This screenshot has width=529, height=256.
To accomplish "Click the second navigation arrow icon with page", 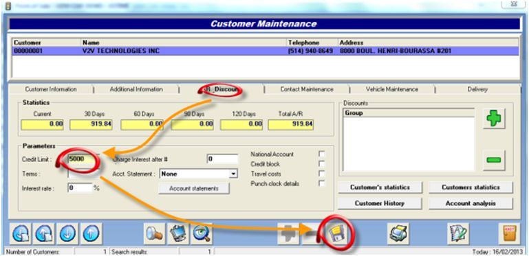I will (x=45, y=233).
